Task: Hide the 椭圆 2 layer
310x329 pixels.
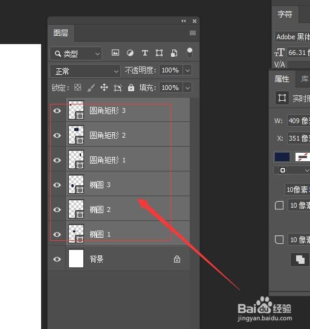Action: pyautogui.click(x=57, y=209)
